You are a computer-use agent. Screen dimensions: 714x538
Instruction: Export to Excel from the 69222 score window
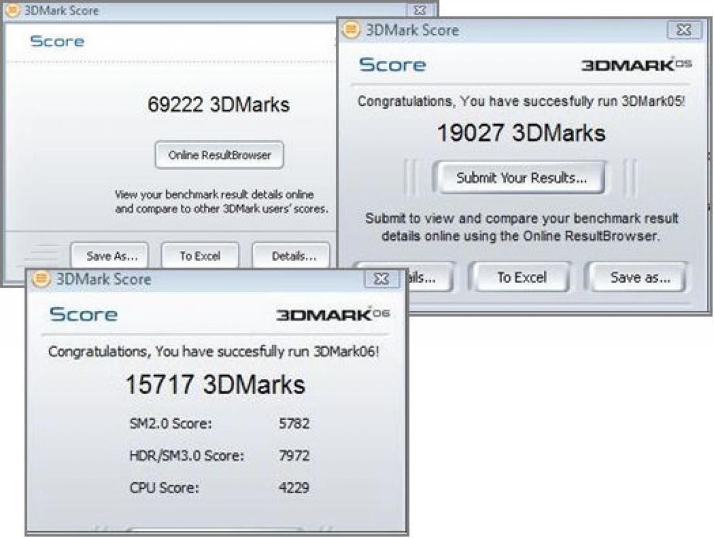tap(200, 256)
